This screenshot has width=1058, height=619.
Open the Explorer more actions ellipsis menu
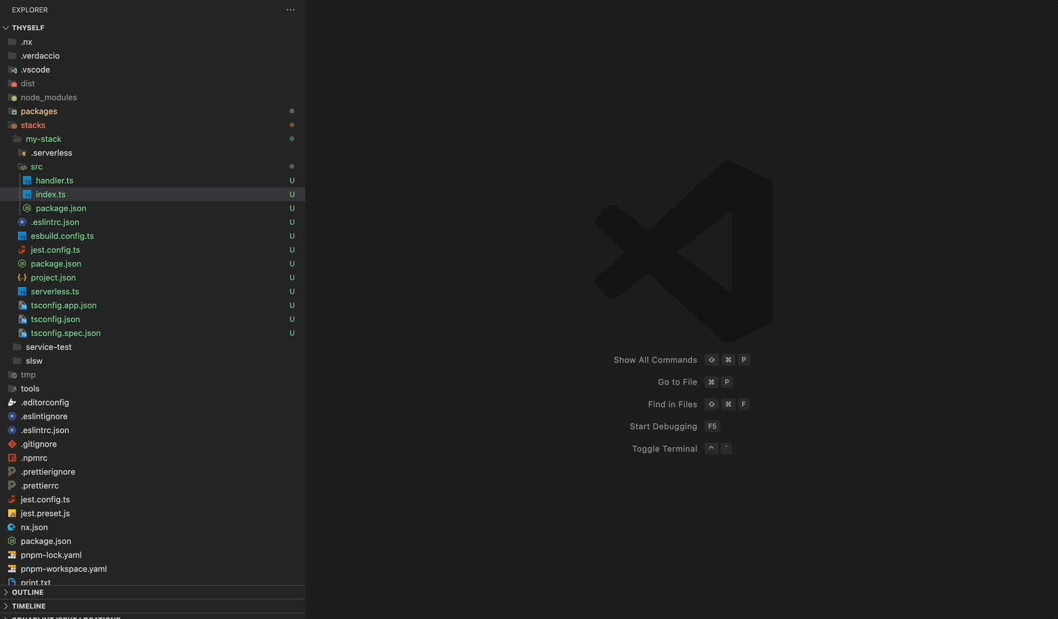point(291,10)
